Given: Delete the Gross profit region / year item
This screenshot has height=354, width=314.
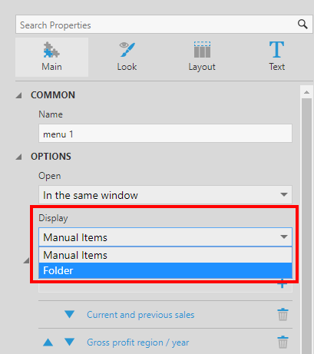Looking at the screenshot, I should (283, 342).
